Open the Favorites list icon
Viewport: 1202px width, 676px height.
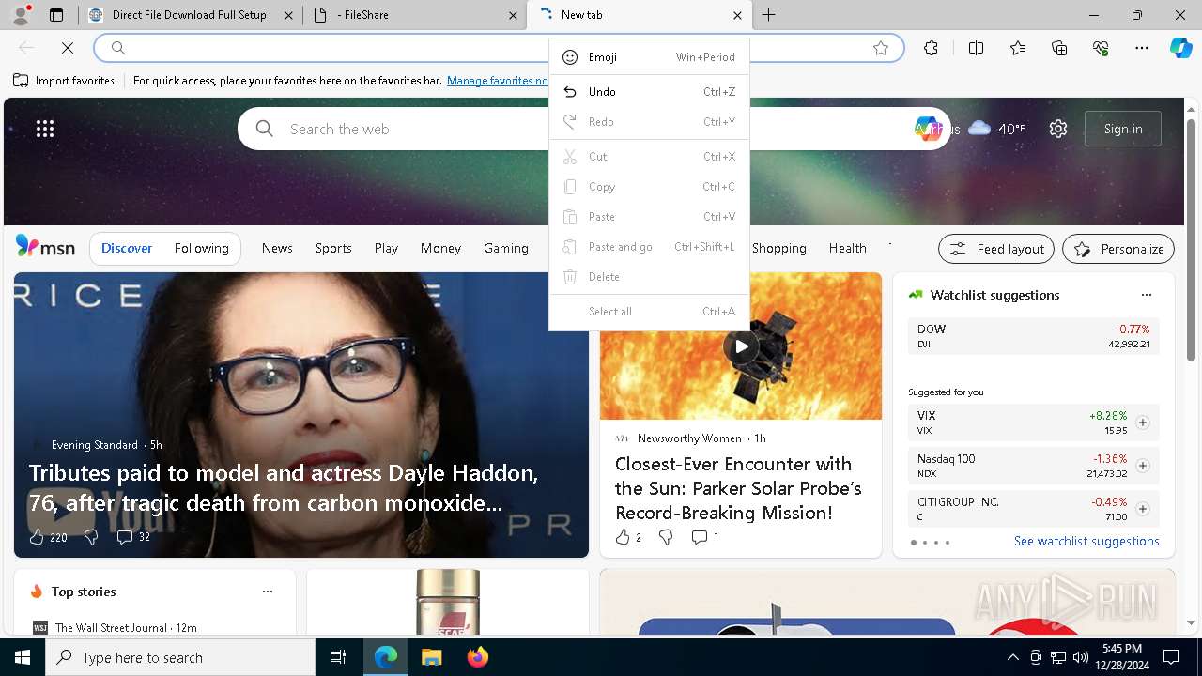pyautogui.click(x=1018, y=48)
